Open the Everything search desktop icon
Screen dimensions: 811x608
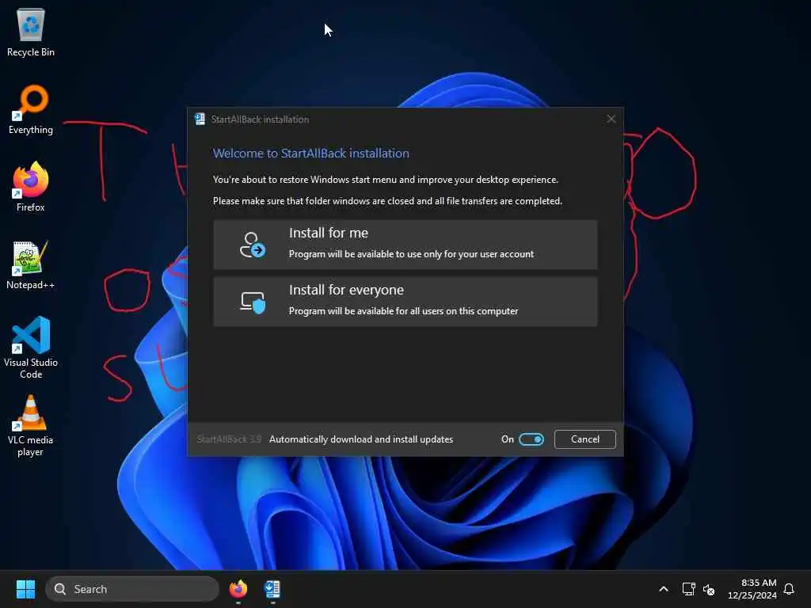[x=31, y=109]
